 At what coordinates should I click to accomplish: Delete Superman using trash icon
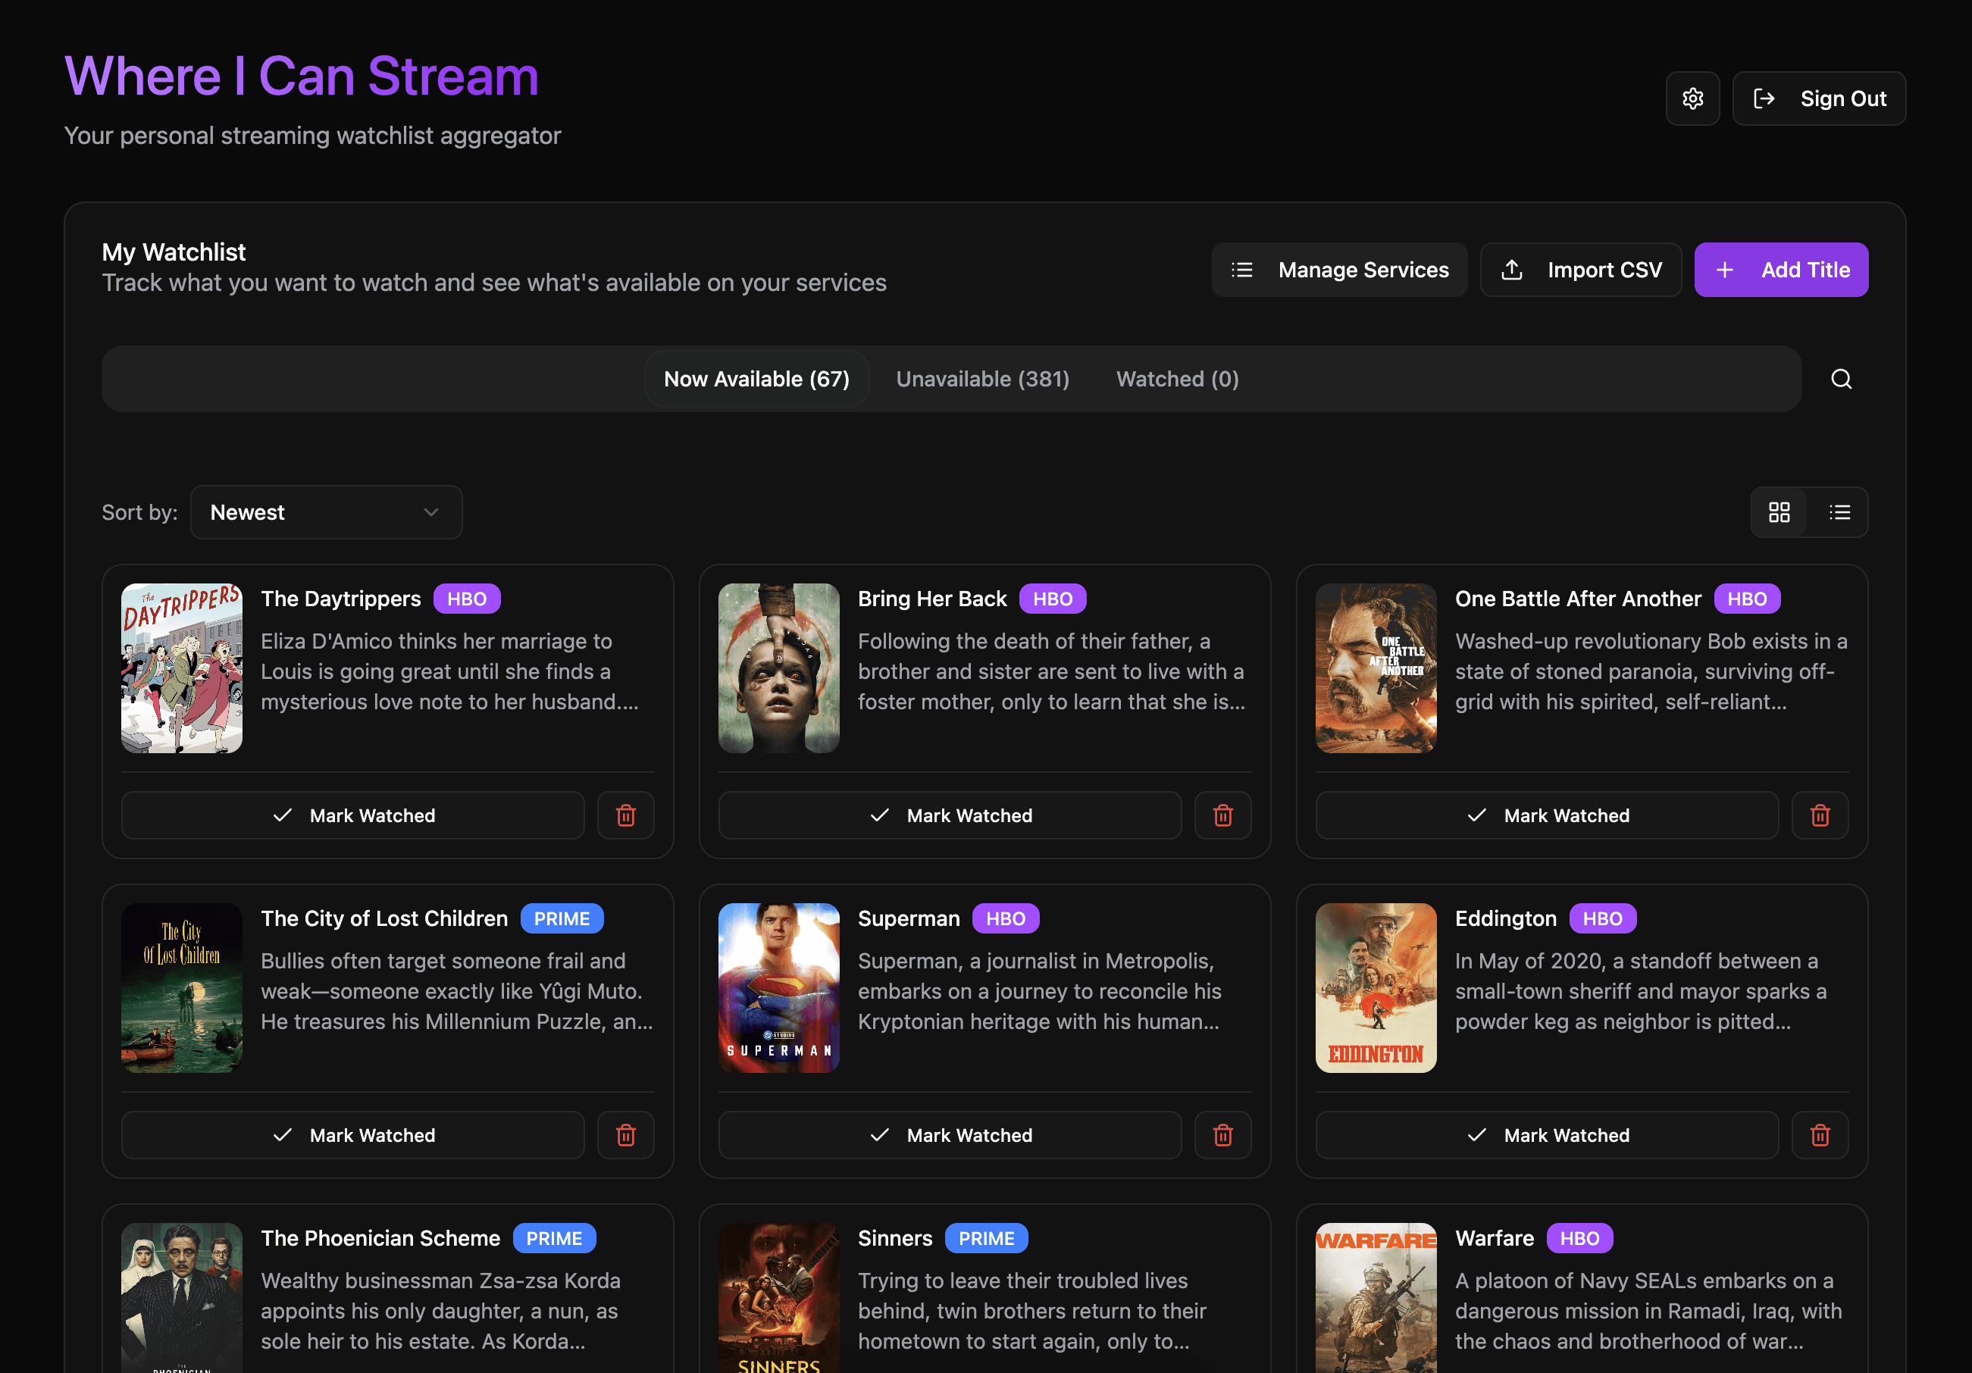pyautogui.click(x=1222, y=1134)
